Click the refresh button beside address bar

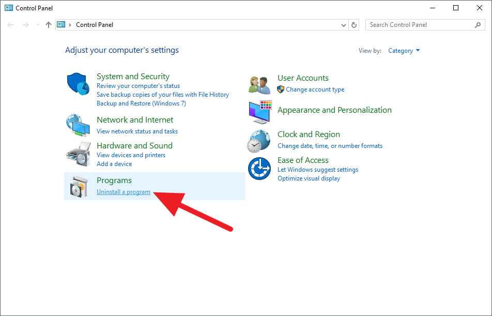point(354,25)
